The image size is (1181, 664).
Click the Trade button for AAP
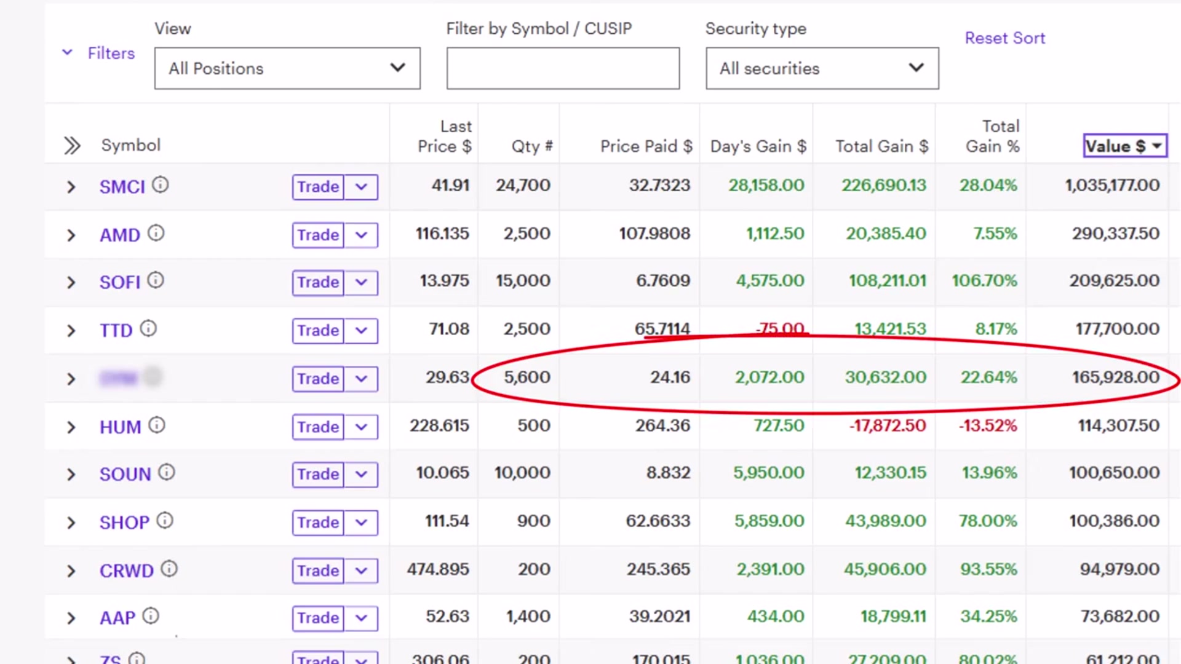(318, 618)
